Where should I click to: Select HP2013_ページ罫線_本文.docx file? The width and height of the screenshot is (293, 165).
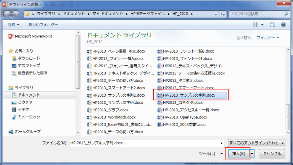click(x=116, y=51)
